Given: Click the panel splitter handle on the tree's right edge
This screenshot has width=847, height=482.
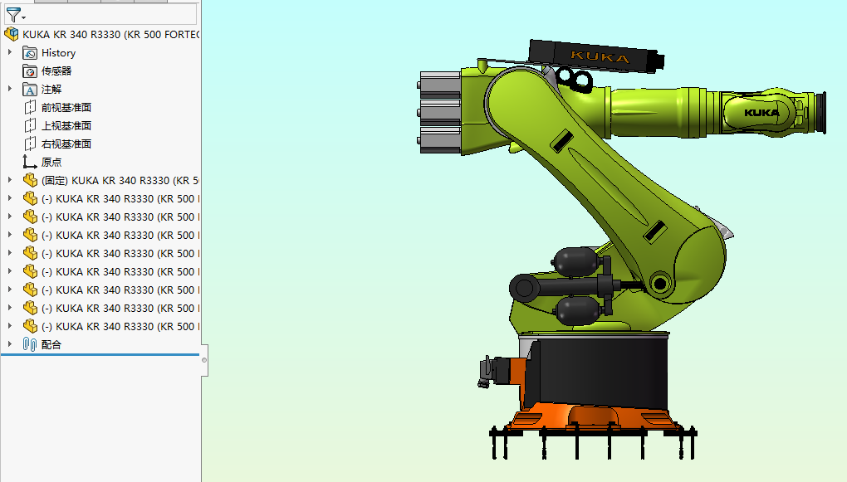Looking at the screenshot, I should click(x=204, y=360).
